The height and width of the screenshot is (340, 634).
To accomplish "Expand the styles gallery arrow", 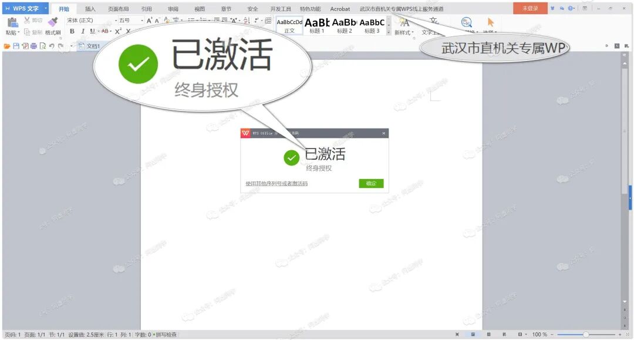I will coord(389,32).
